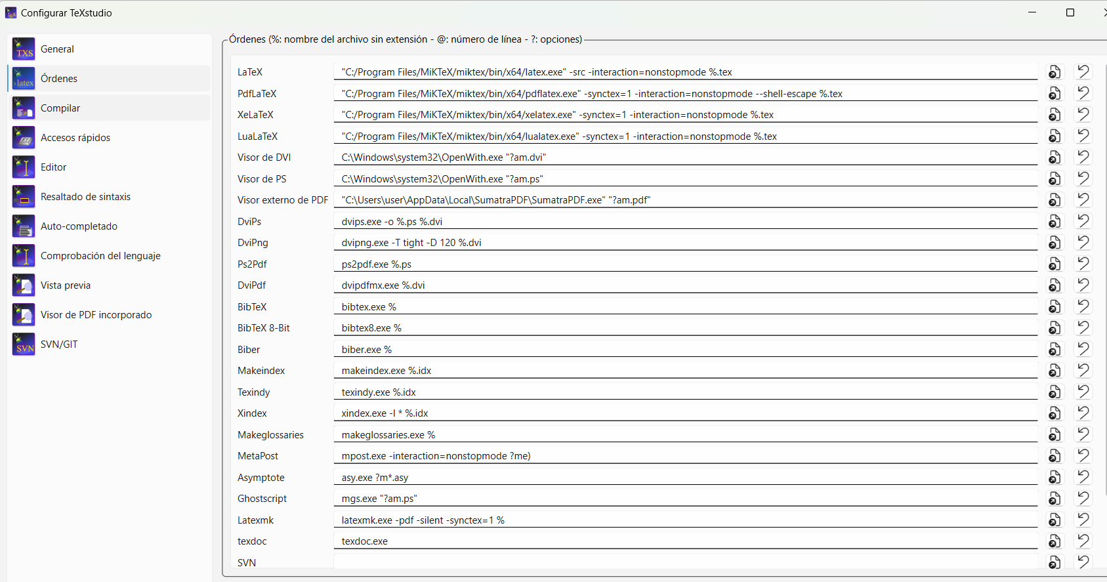Click the Visor de PS command field
This screenshot has width=1107, height=582.
pos(686,178)
